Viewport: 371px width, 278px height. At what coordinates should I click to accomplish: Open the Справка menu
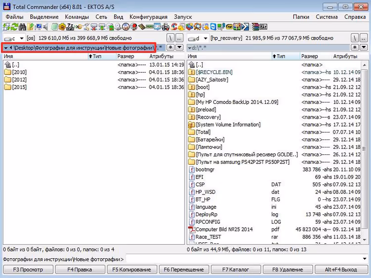(x=355, y=17)
